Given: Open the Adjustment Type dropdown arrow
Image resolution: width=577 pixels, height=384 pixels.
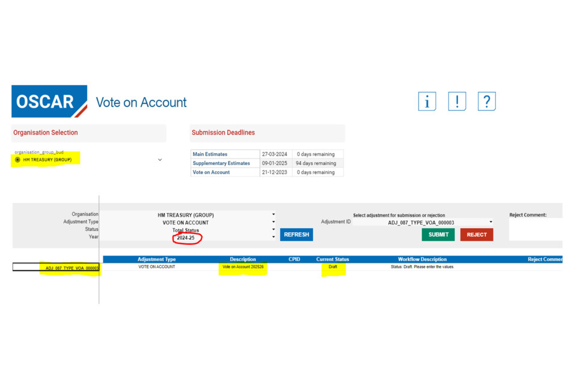Looking at the screenshot, I should pos(273,222).
